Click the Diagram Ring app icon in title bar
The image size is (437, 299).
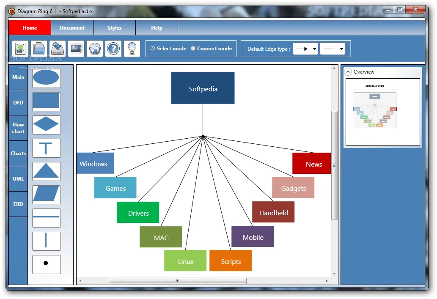[12, 11]
